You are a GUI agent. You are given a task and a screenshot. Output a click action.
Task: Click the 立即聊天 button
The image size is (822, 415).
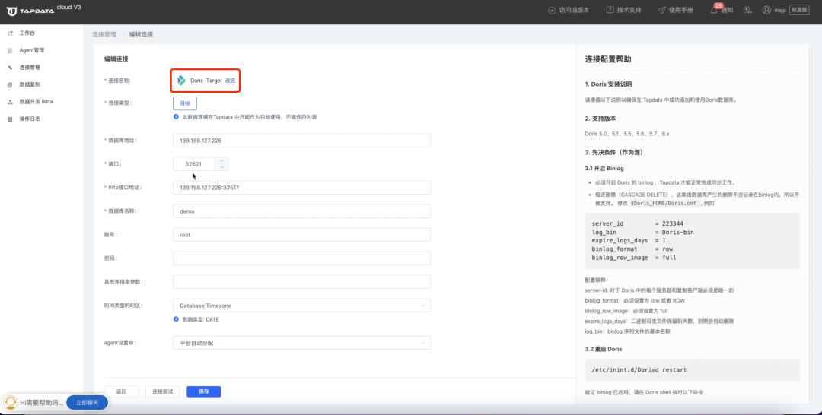click(87, 402)
